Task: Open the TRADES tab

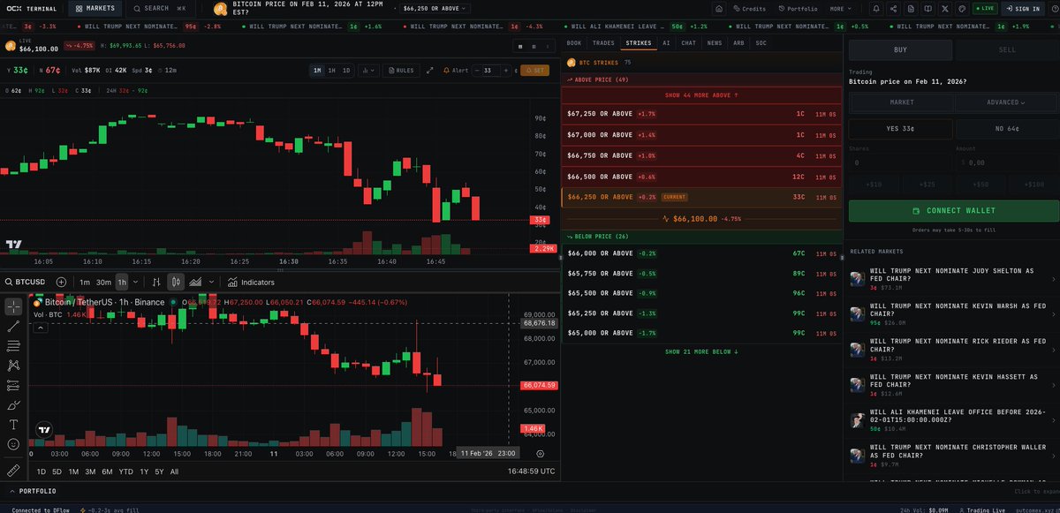Action: pos(603,42)
